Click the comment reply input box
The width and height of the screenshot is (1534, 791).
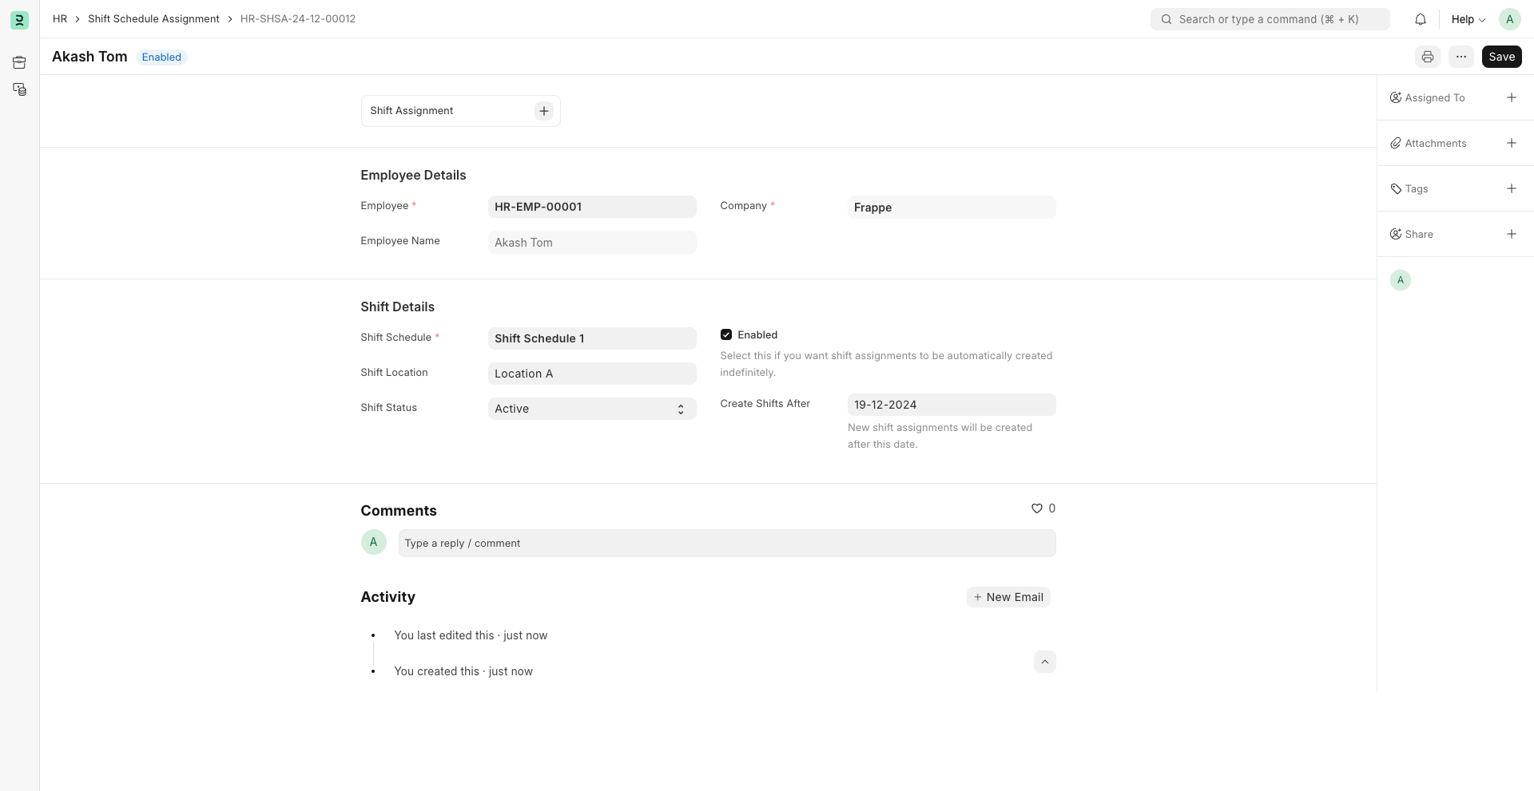tap(726, 544)
